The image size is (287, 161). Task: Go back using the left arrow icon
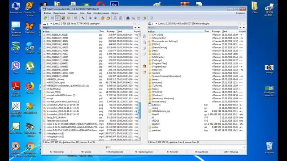(x=90, y=18)
